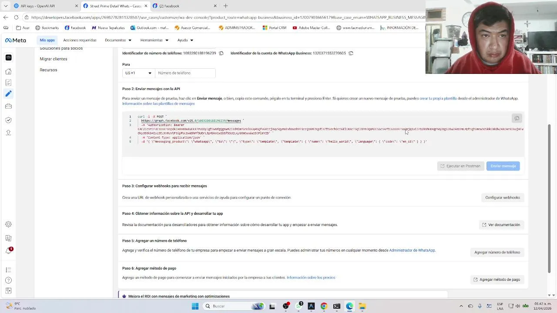Open a new browser tab
557x313 pixels.
[225, 6]
